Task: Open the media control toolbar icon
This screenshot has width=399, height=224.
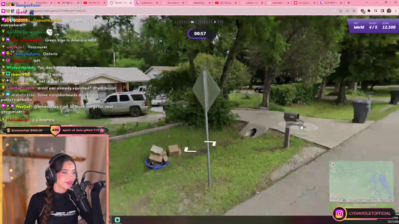Action: (x=375, y=11)
